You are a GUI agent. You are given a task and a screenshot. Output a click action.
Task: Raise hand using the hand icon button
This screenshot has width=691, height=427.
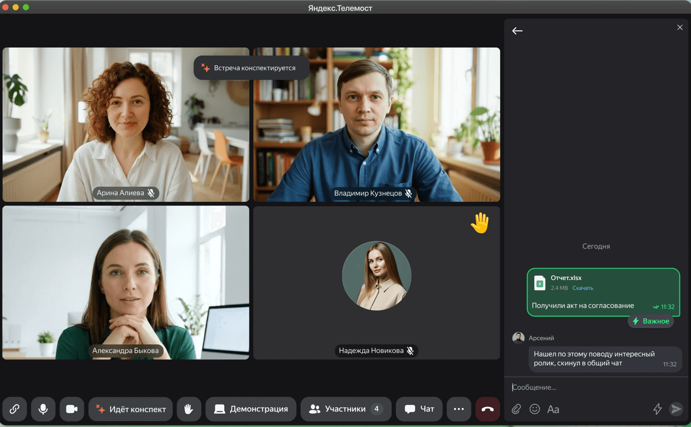(189, 409)
